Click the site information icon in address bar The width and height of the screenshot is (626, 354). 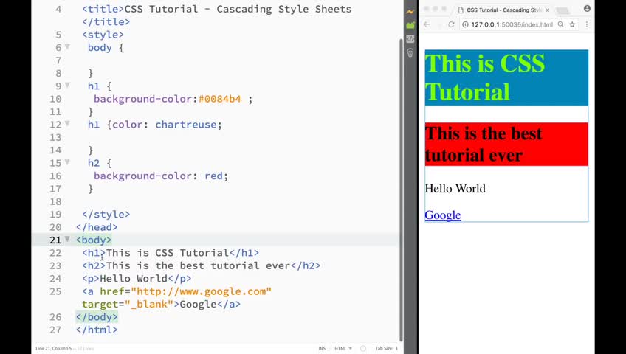coord(465,24)
